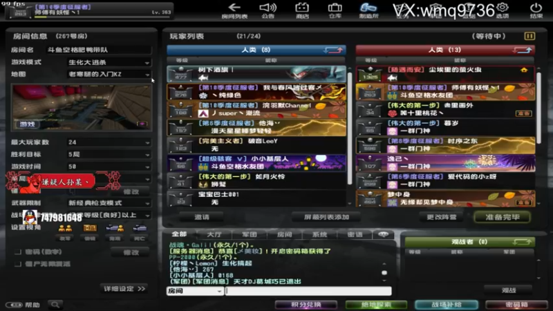Switch to the 系统 chat tab

(319, 234)
